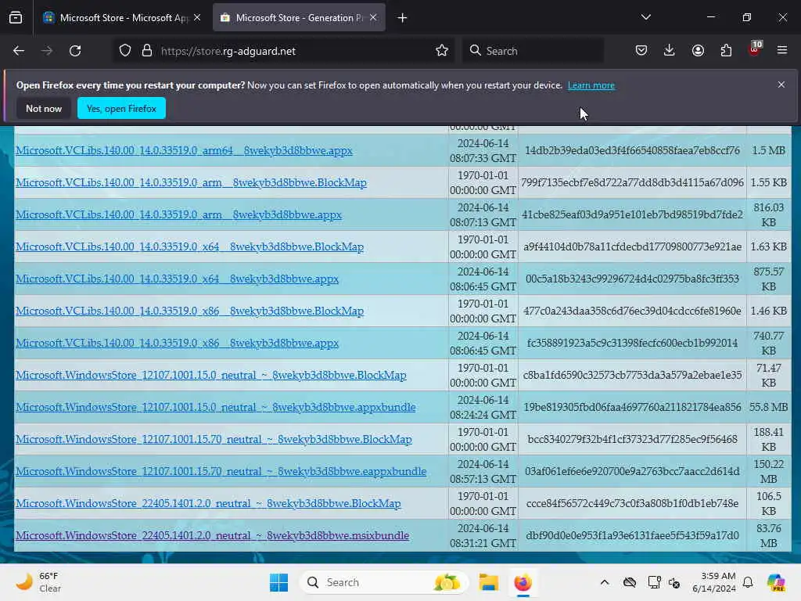This screenshot has width=801, height=601.
Task: Download VCLibs x86 BlockMap file
Action: 189,311
